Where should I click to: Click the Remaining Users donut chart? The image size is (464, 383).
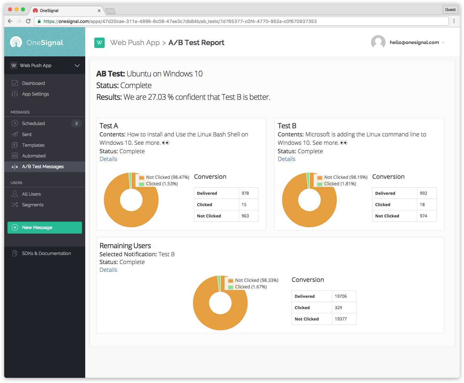point(220,303)
